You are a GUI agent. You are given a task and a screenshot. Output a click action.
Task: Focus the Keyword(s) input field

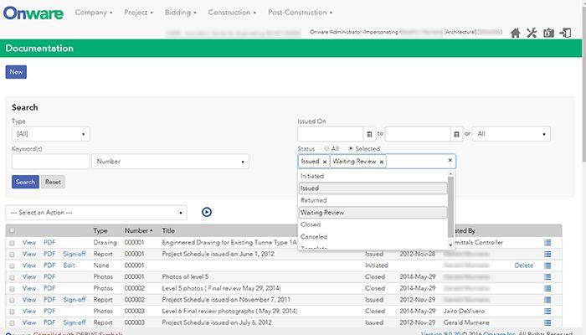51,162
